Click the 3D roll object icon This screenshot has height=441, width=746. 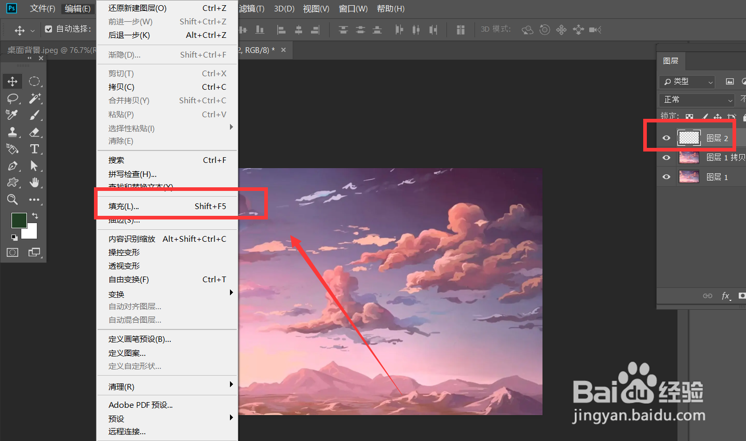click(545, 30)
